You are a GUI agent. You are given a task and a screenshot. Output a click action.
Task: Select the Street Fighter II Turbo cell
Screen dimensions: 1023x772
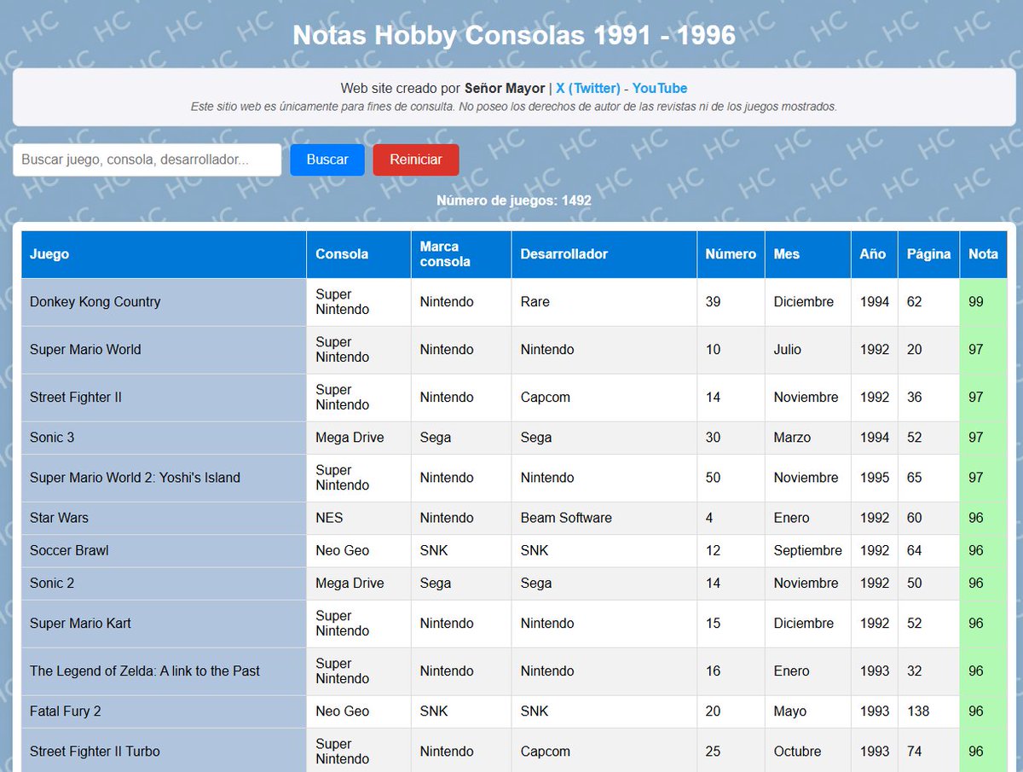[x=164, y=752]
